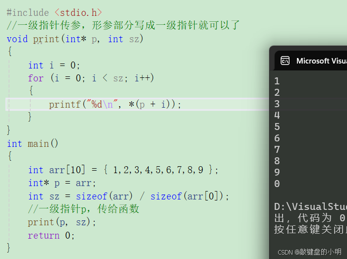
Task: Click the void print(int* p, int sz) declaration
Action: tap(75, 39)
